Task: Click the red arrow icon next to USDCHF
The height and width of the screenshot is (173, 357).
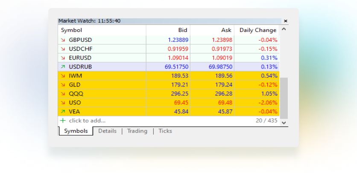Action: [63, 49]
